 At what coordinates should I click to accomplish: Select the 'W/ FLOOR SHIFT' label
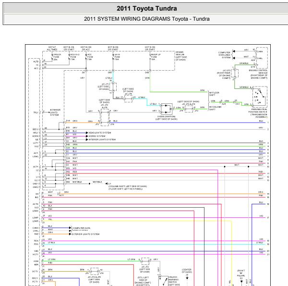tap(214, 94)
